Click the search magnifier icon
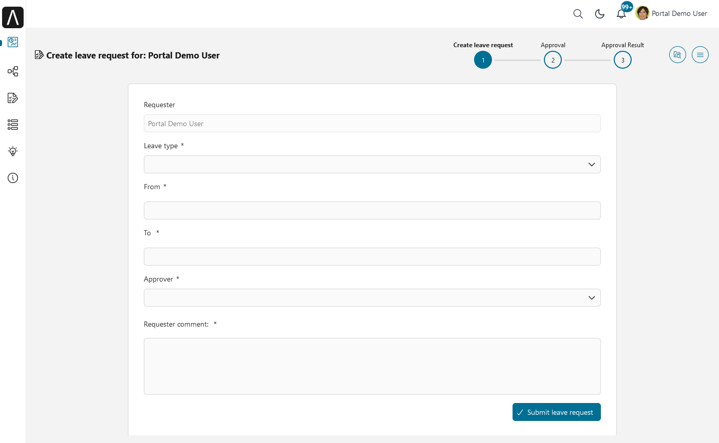719x443 pixels. point(578,14)
